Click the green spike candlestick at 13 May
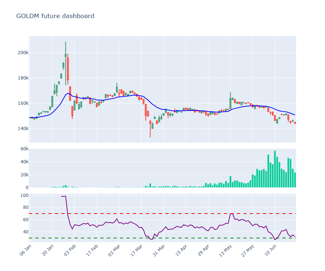Screen dimensions: 325x271 point(230,103)
